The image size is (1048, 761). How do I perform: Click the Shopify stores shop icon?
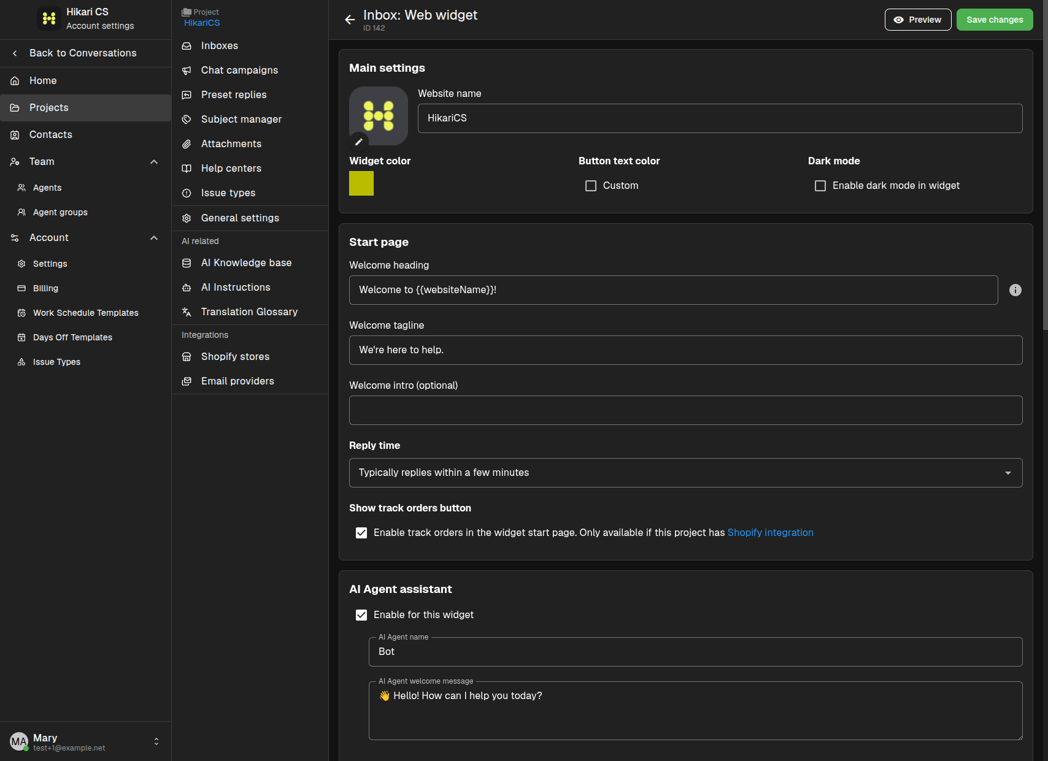click(187, 357)
